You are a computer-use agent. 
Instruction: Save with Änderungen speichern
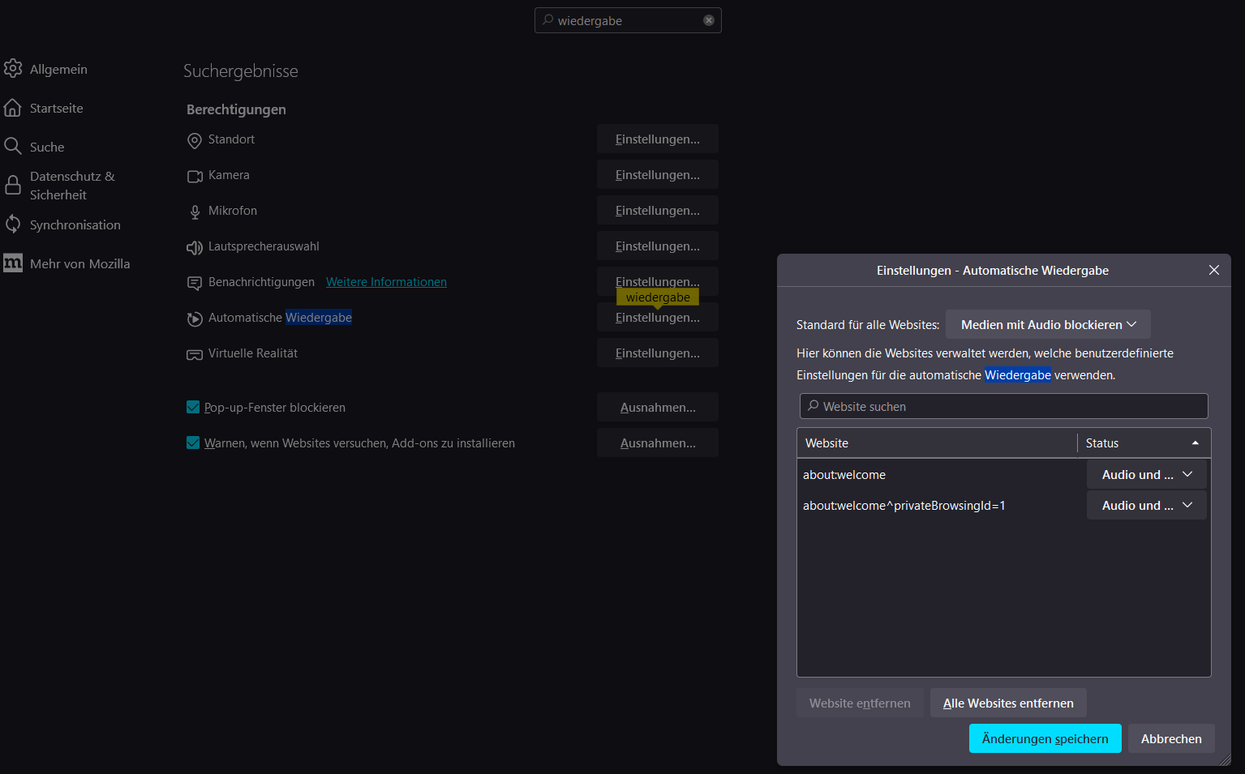point(1045,738)
